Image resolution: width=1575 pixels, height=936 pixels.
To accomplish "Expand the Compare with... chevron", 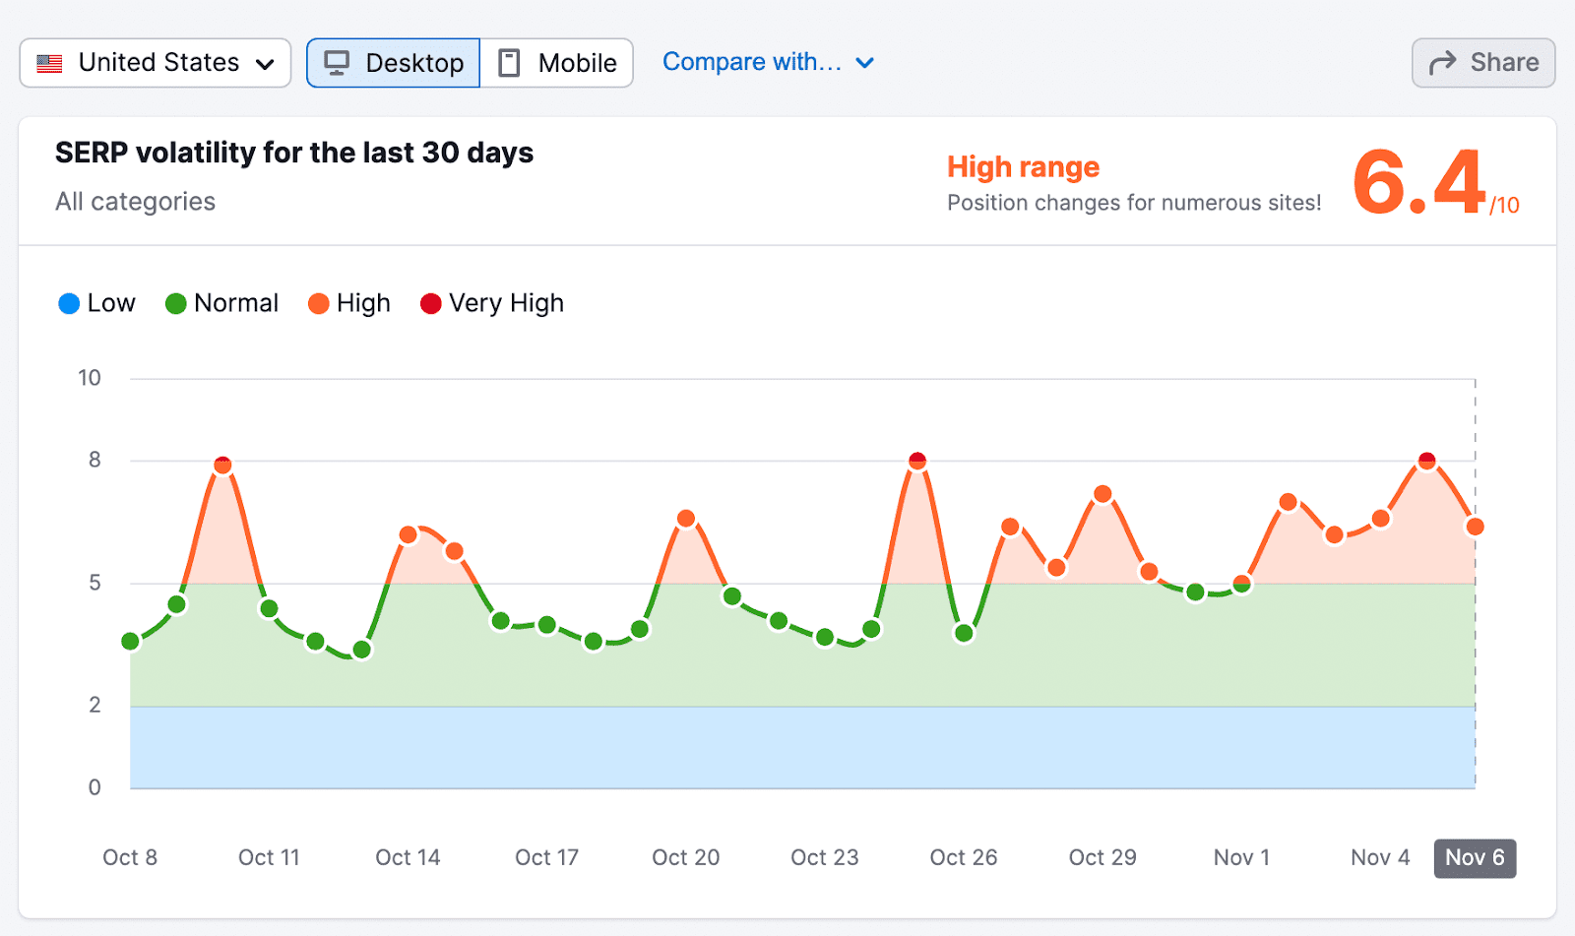I will pyautogui.click(x=864, y=62).
